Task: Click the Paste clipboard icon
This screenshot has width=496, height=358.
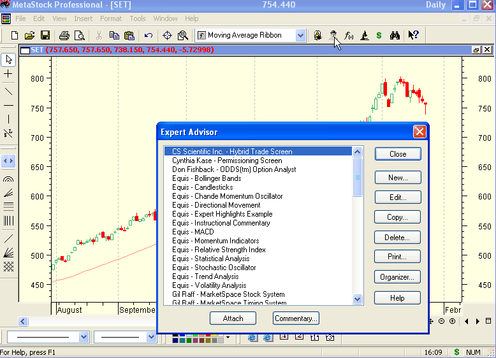Action: [x=129, y=36]
